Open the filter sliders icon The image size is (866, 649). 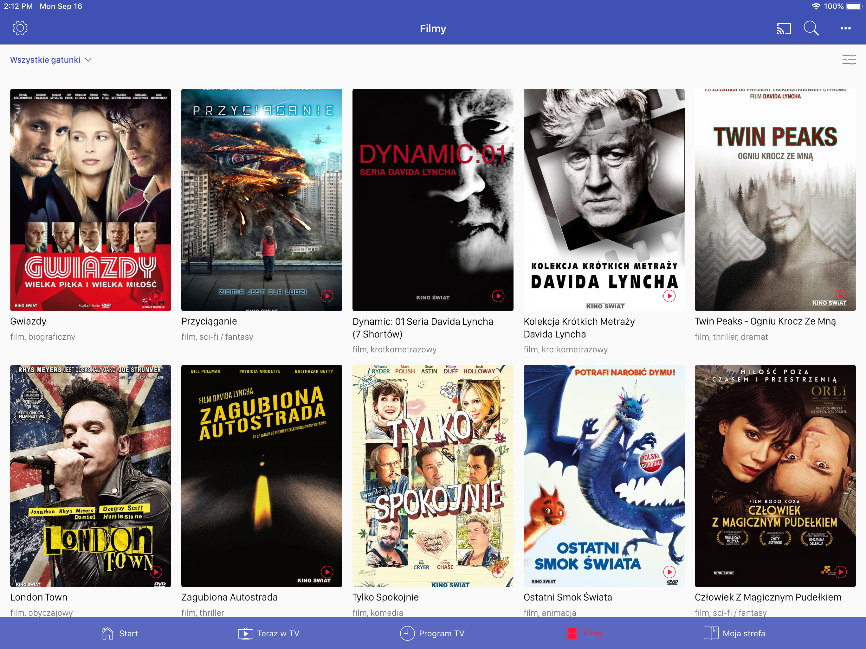pos(849,60)
